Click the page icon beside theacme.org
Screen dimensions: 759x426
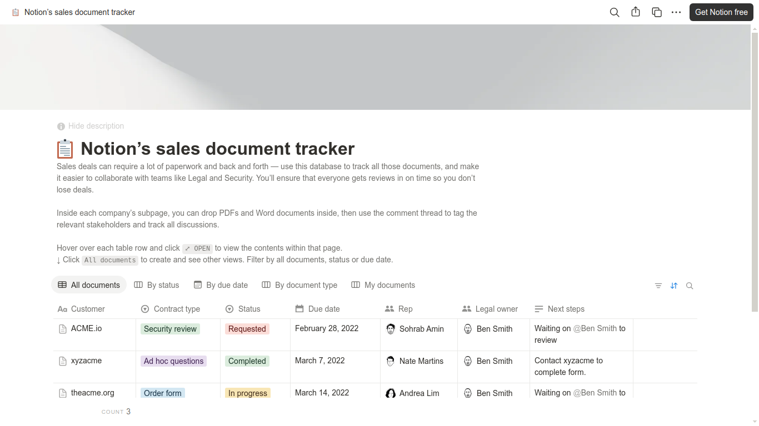[63, 393]
